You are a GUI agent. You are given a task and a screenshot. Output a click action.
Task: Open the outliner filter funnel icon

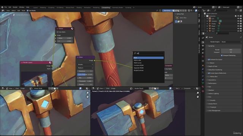tap(236, 10)
